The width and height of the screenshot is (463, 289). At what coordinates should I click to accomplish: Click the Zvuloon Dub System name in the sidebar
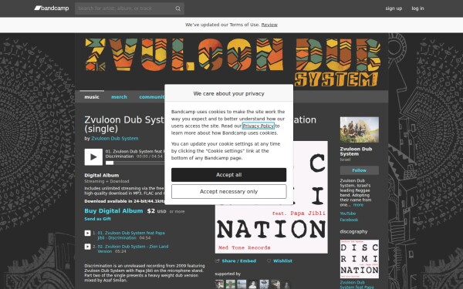tap(356, 151)
